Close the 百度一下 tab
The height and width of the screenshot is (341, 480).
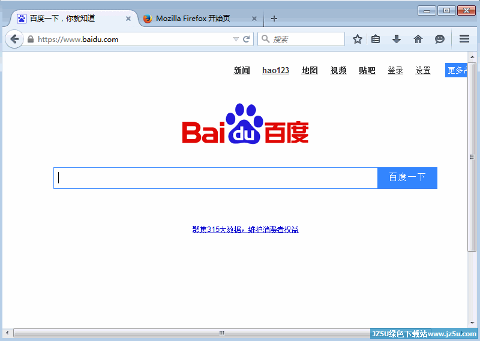point(128,19)
